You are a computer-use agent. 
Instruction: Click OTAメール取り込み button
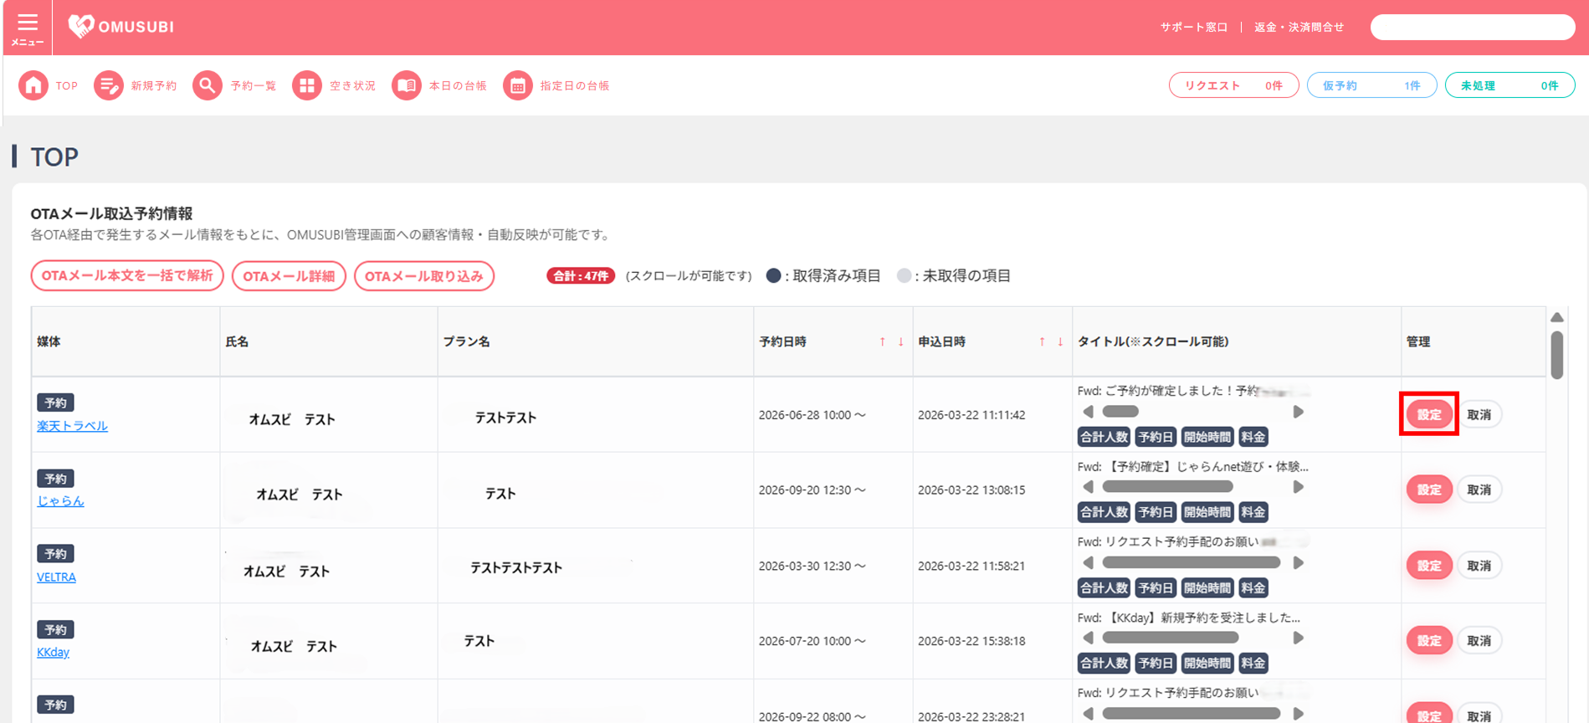(x=424, y=276)
